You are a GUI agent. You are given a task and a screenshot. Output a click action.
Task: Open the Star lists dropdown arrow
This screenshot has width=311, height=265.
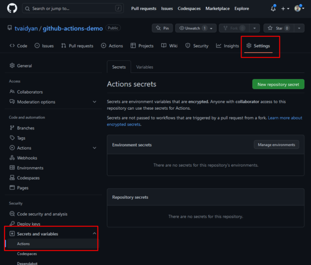click(299, 28)
